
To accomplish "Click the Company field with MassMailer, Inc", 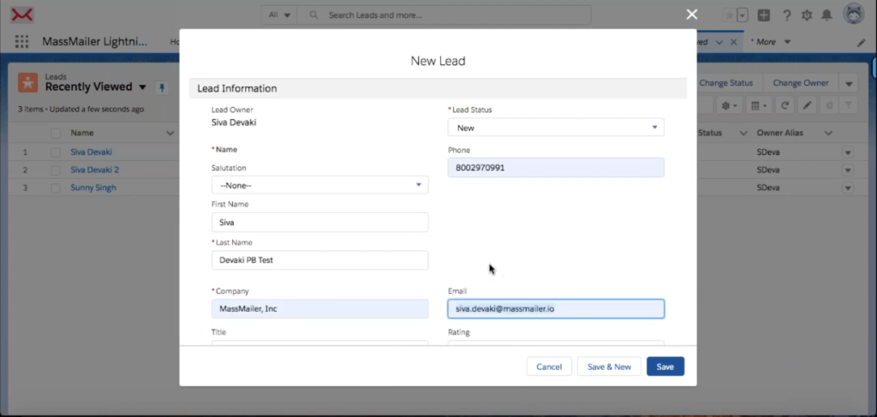I will pyautogui.click(x=319, y=308).
